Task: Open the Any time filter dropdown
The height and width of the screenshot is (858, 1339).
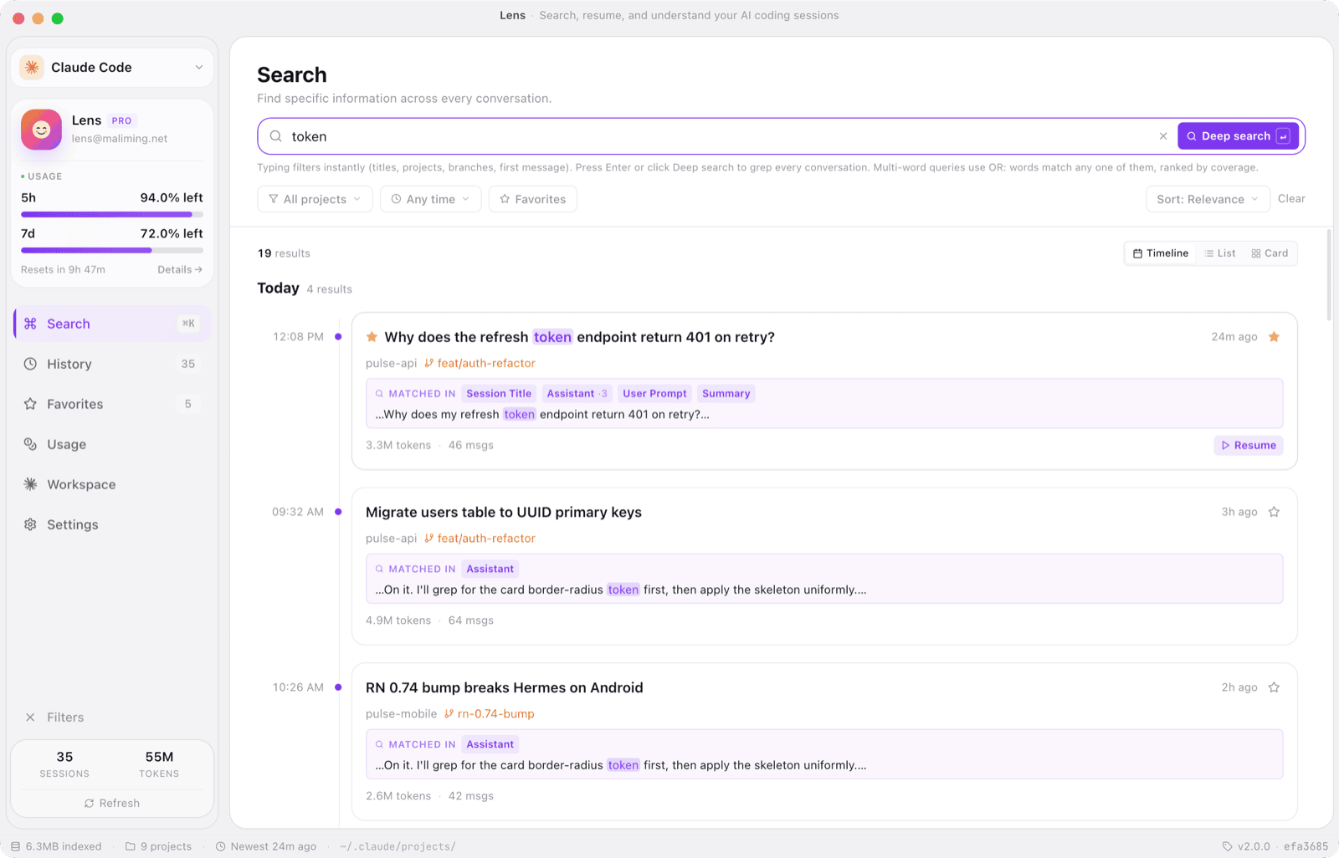Action: coord(431,199)
